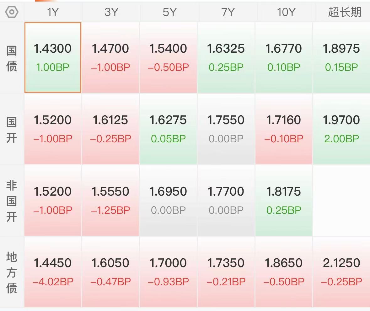Open the hexagon settings icon

point(12,12)
